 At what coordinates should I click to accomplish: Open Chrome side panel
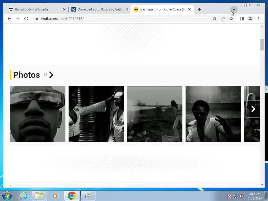(x=242, y=19)
